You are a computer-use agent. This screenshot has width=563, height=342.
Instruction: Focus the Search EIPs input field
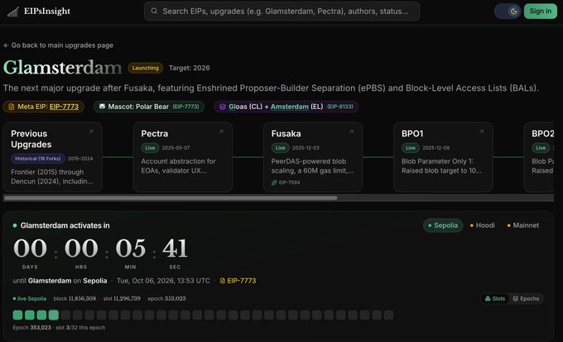click(281, 11)
